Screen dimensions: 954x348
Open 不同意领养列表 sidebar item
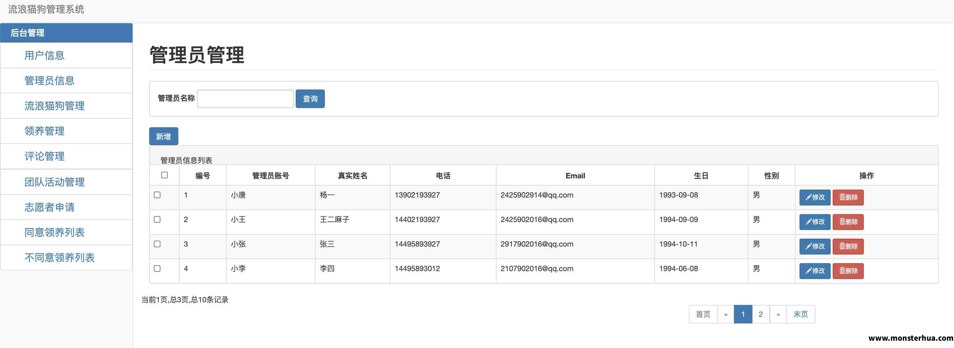pyautogui.click(x=67, y=258)
